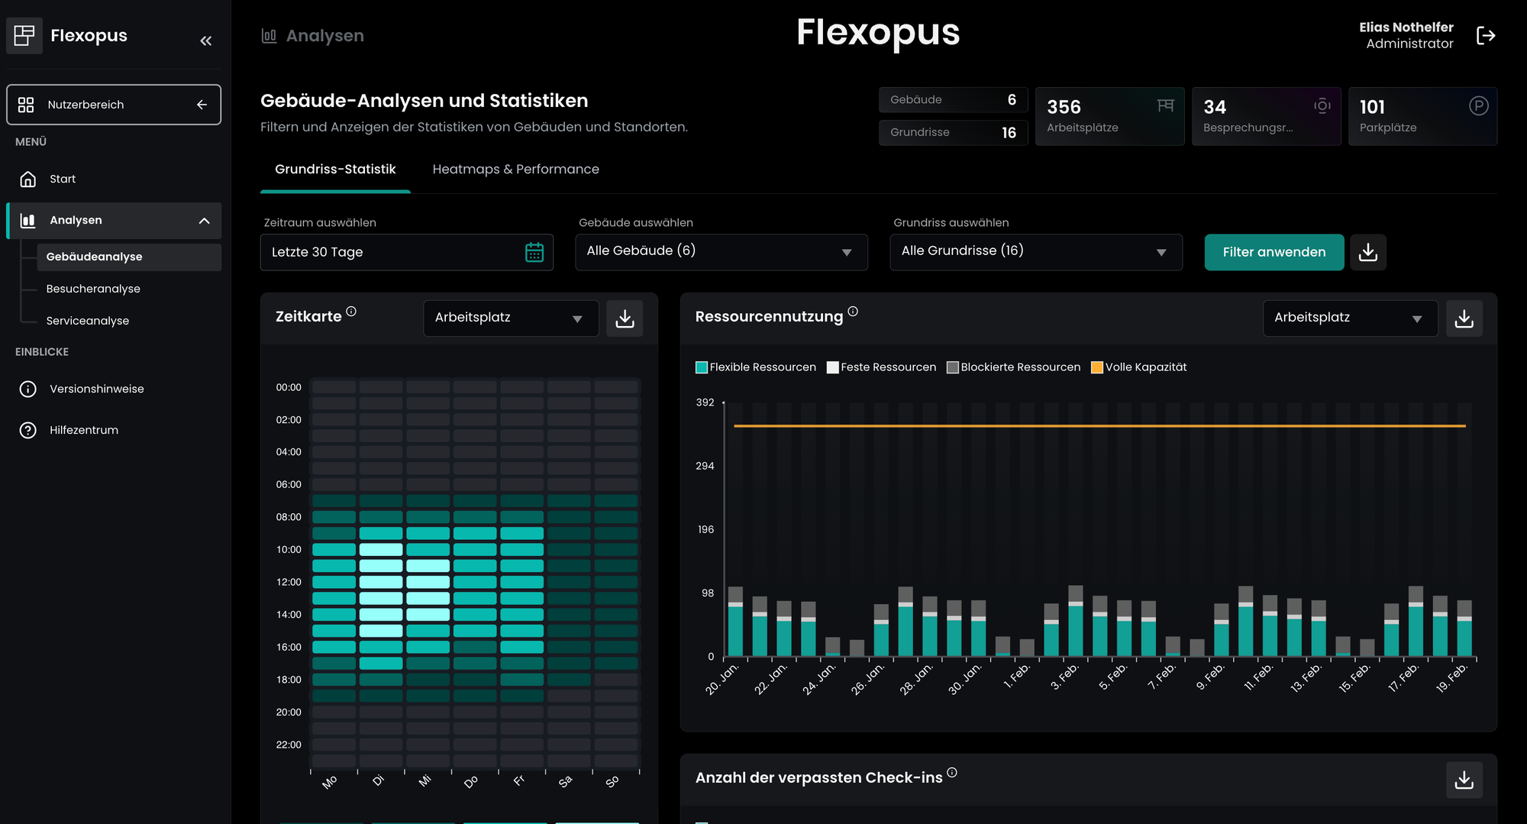Download the Ressourcennutzung chart
Image resolution: width=1527 pixels, height=824 pixels.
1464,318
